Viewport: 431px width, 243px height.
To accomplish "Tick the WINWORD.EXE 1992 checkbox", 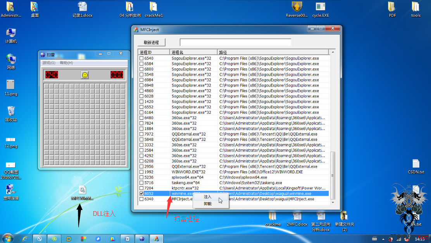I will coord(141,172).
